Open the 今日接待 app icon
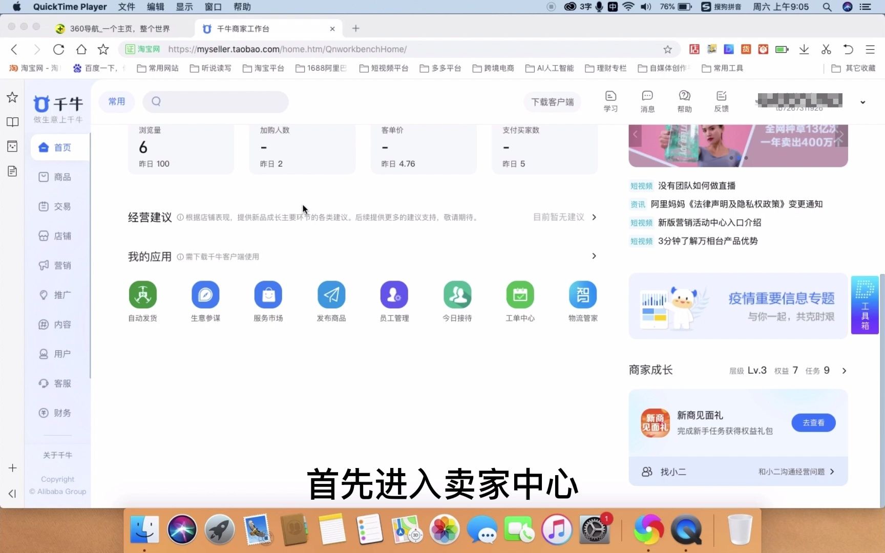 [457, 295]
